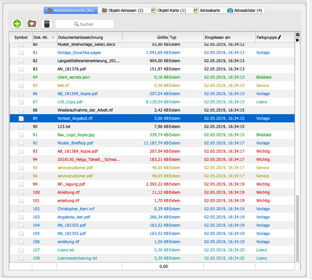The image size is (312, 280).
Task: Select the Langzeitlieferantenerklarung_201… document
Action: 89,61
